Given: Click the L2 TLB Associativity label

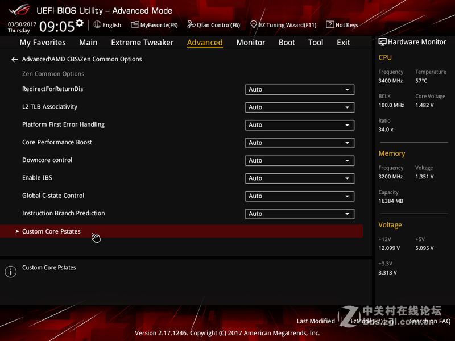Looking at the screenshot, I should [x=49, y=107].
